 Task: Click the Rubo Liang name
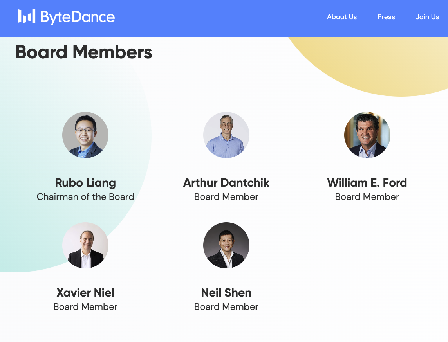pos(85,183)
